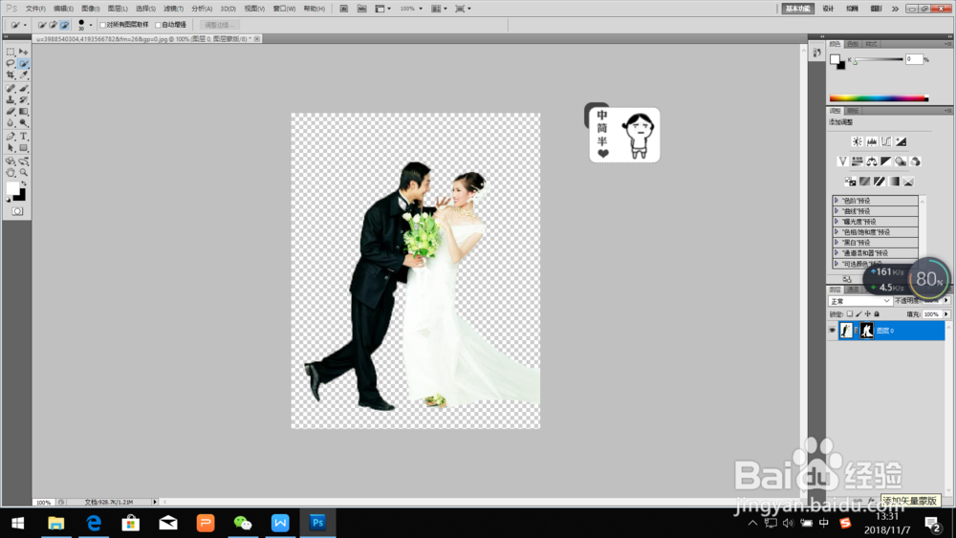Expand the "色阶"预设 presets
This screenshot has height=538, width=956.
coord(836,201)
